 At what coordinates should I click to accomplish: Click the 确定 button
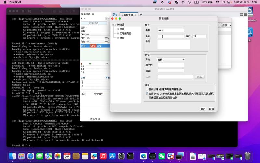point(203,109)
